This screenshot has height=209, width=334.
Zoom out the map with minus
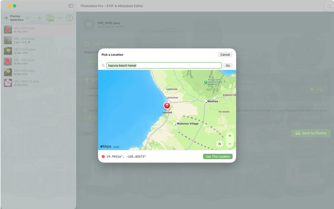[230, 144]
